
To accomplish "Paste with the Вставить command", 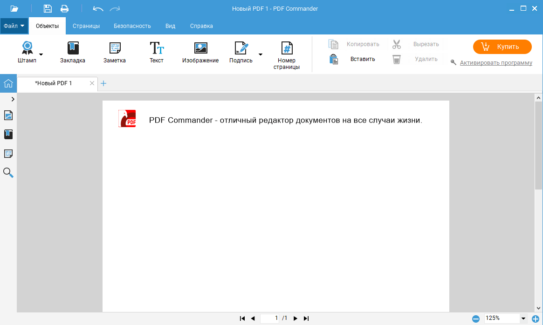I will 352,59.
